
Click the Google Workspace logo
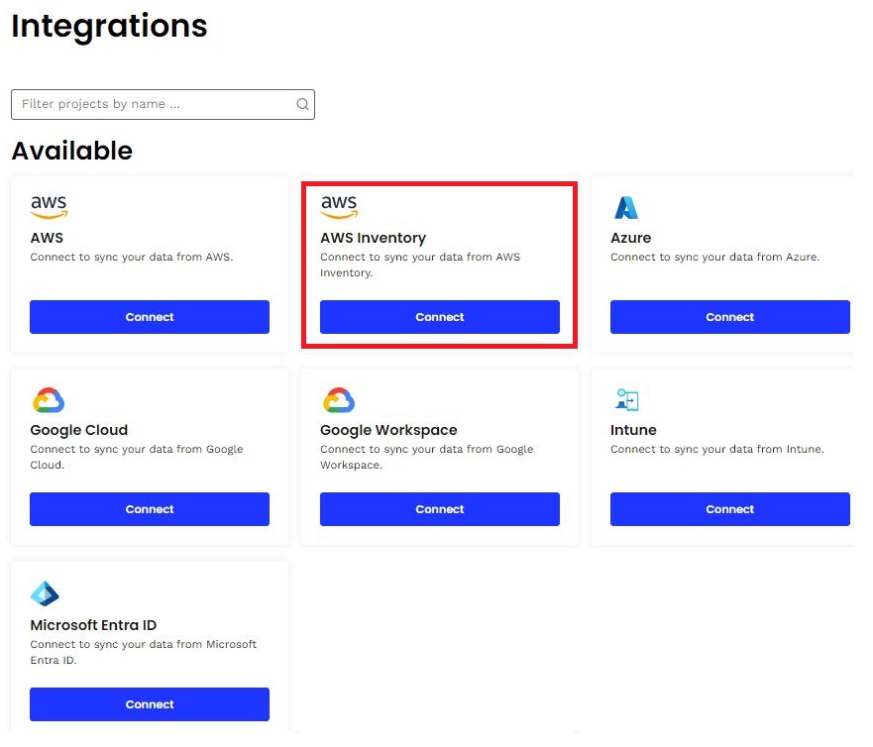point(339,400)
